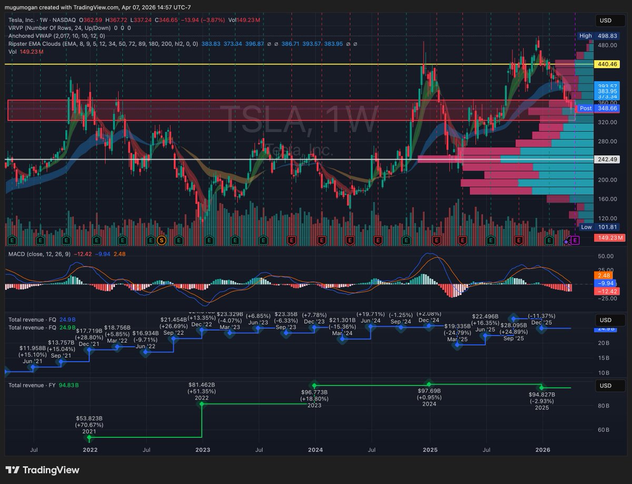Click the Jun '25 $22.496B revenue data point

click(x=485, y=336)
